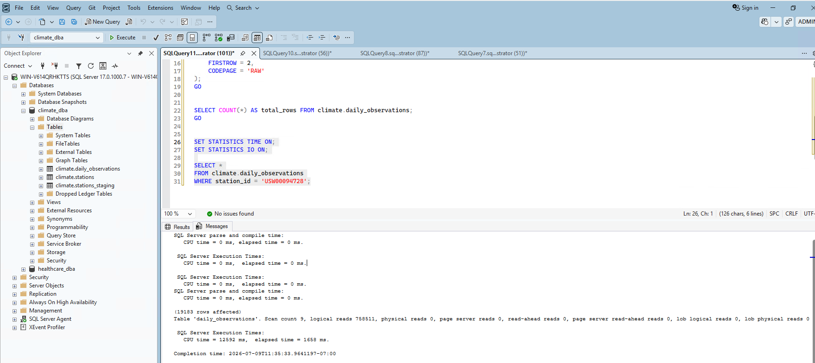Switch output to Results to Grid

pyautogui.click(x=257, y=38)
